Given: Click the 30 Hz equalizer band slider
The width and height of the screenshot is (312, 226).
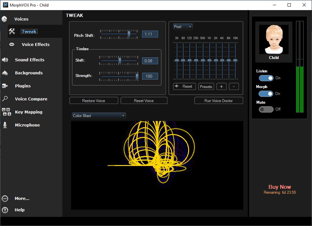Looking at the screenshot, I should tap(177, 61).
